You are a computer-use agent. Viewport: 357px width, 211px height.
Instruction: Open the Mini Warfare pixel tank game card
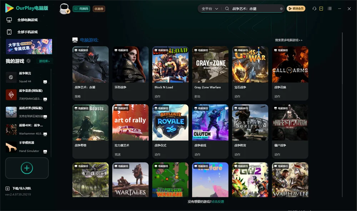tap(170, 180)
